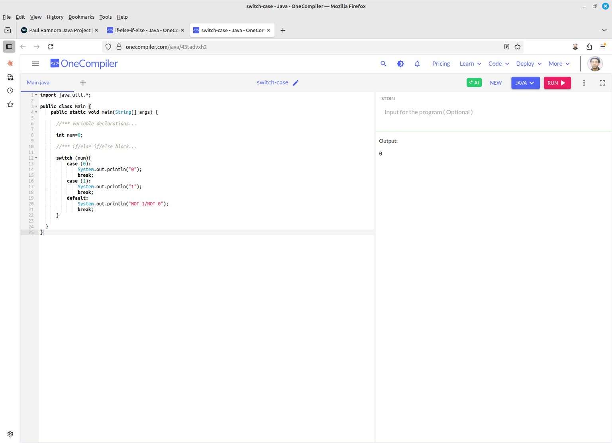The width and height of the screenshot is (612, 443).
Task: Run the Java code with RUN button
Action: (x=557, y=83)
